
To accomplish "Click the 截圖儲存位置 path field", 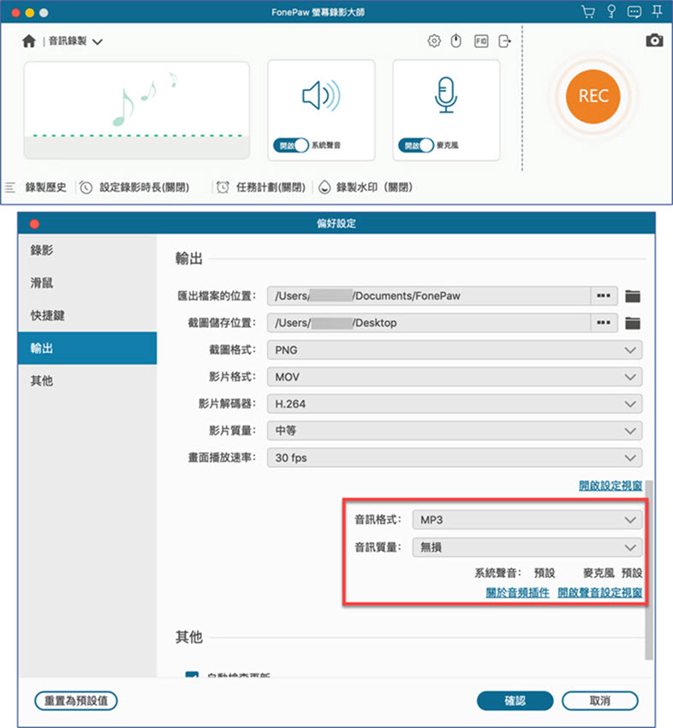I will 429,323.
